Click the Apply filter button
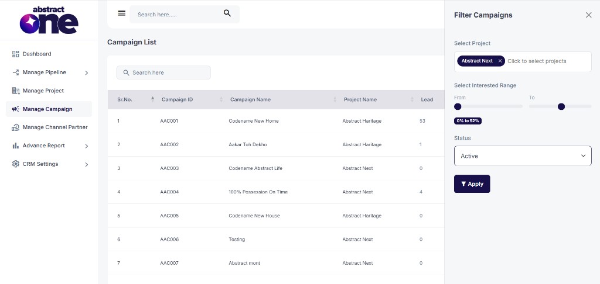Screen dimensions: 600x284 tap(472, 183)
